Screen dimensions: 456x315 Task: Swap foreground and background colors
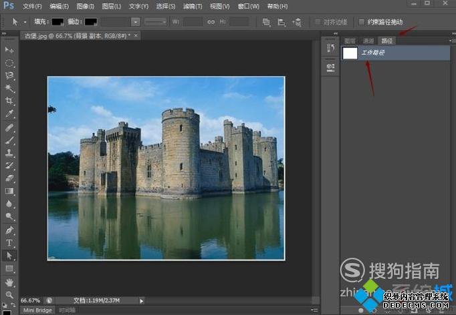pyautogui.click(x=13, y=305)
